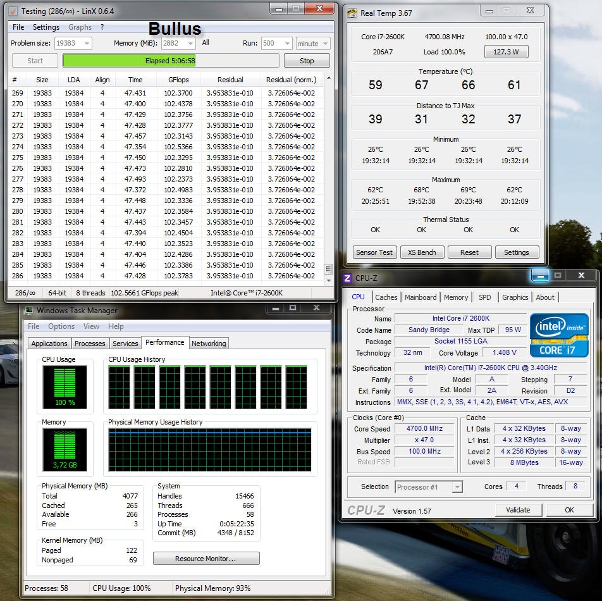Click the Real Temp title bar icon
Viewport: 602px width, 601px height.
click(x=352, y=13)
